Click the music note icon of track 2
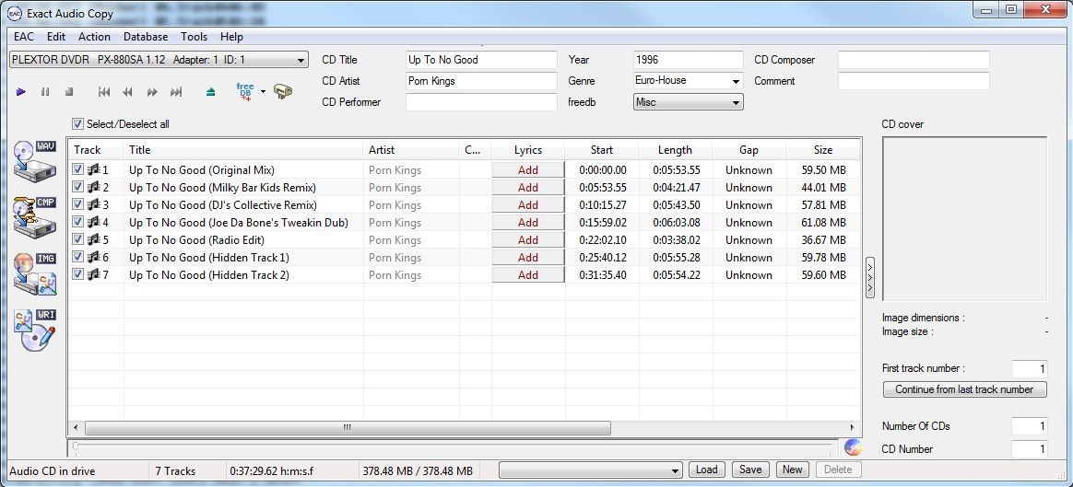The image size is (1073, 487). click(x=94, y=187)
